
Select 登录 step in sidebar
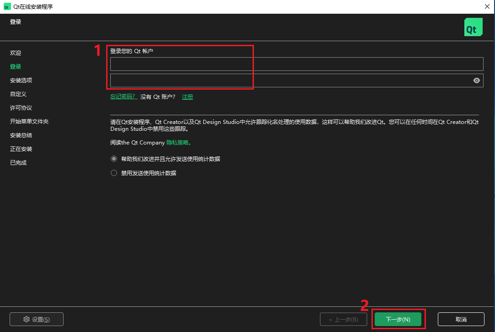click(x=16, y=67)
